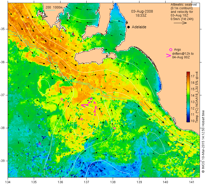Screen dimensions: 205x185
Task: Click the latitude axis label -37
Action: pos(3,95)
